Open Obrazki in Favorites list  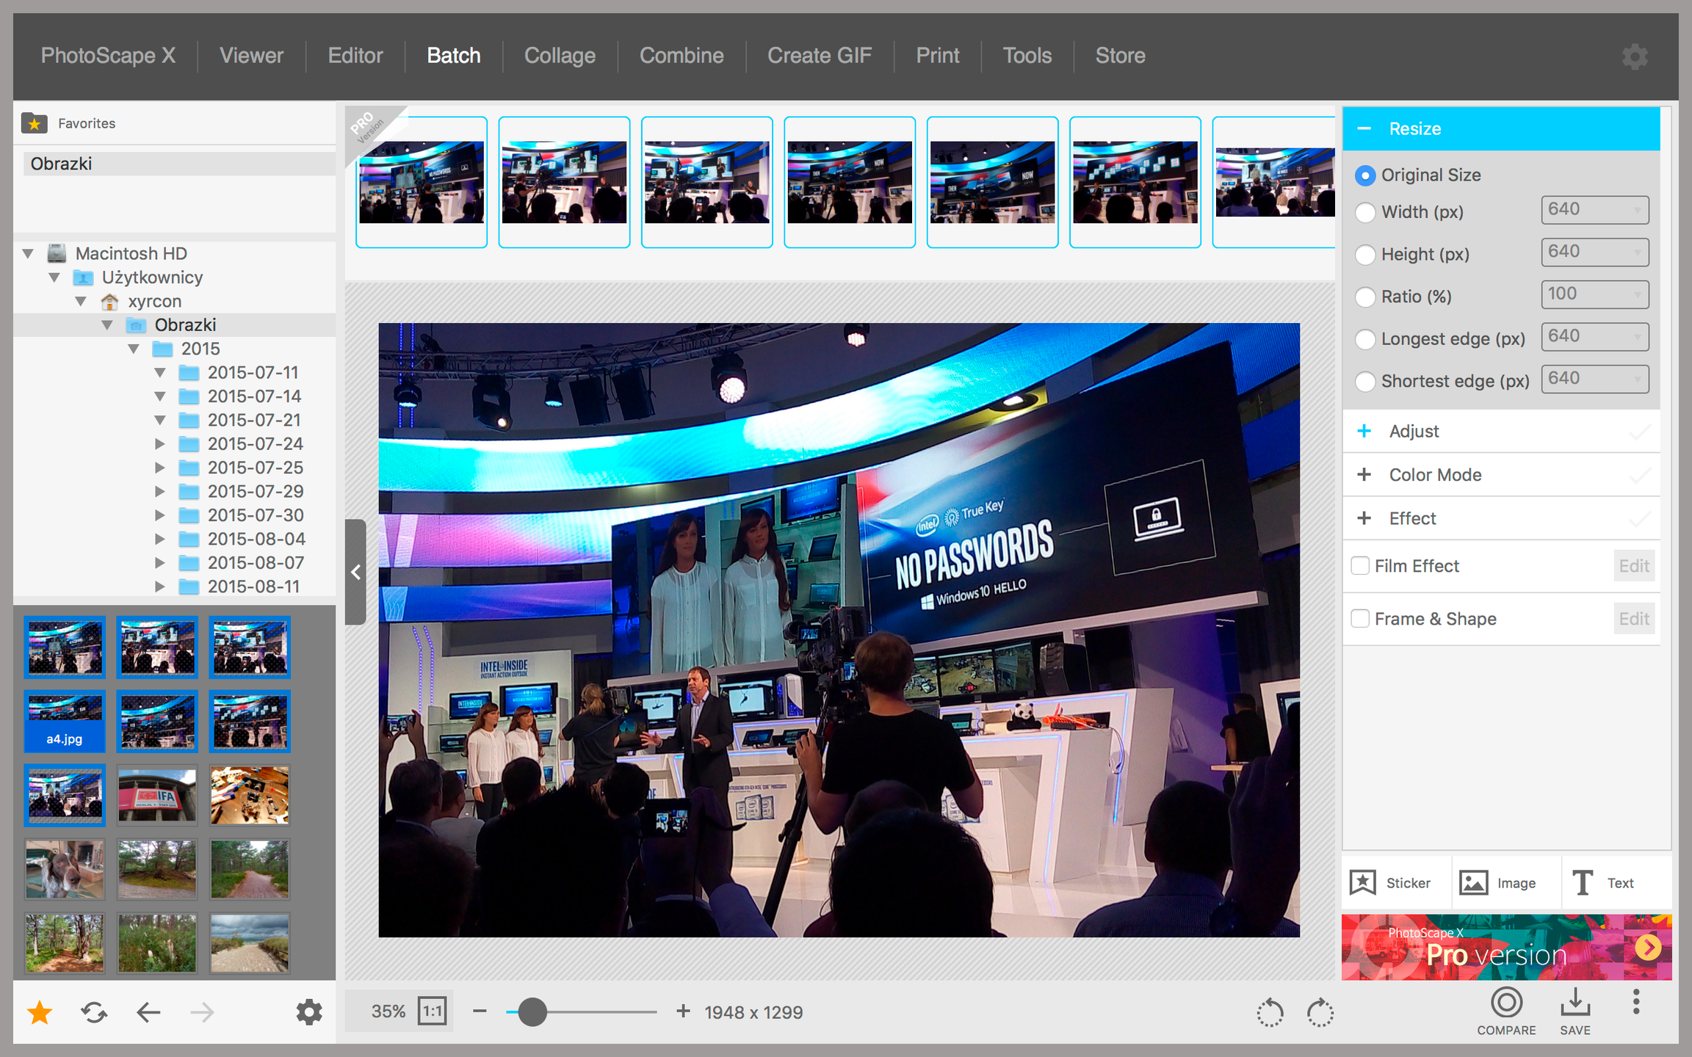pyautogui.click(x=179, y=164)
